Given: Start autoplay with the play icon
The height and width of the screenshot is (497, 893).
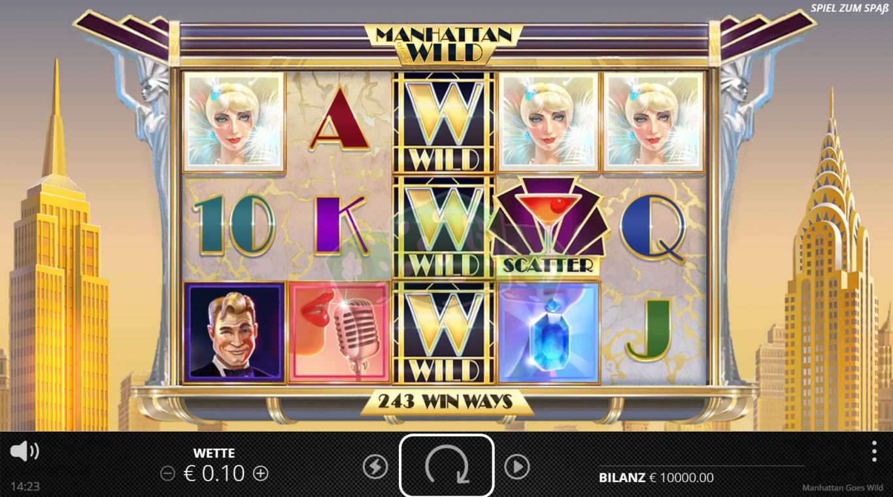Looking at the screenshot, I should pyautogui.click(x=517, y=466).
